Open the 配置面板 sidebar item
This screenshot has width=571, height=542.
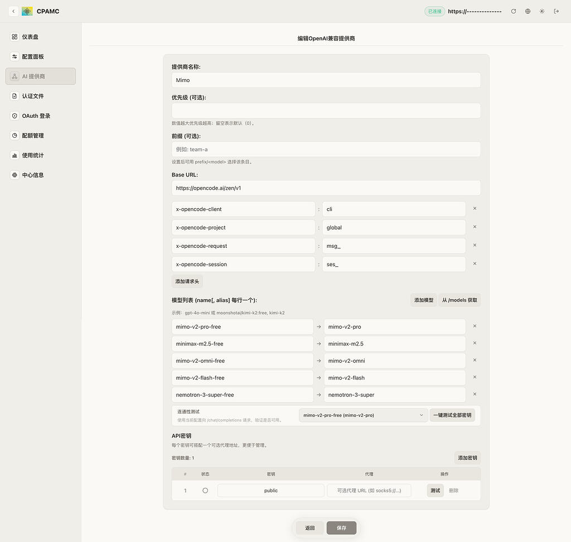pyautogui.click(x=41, y=56)
